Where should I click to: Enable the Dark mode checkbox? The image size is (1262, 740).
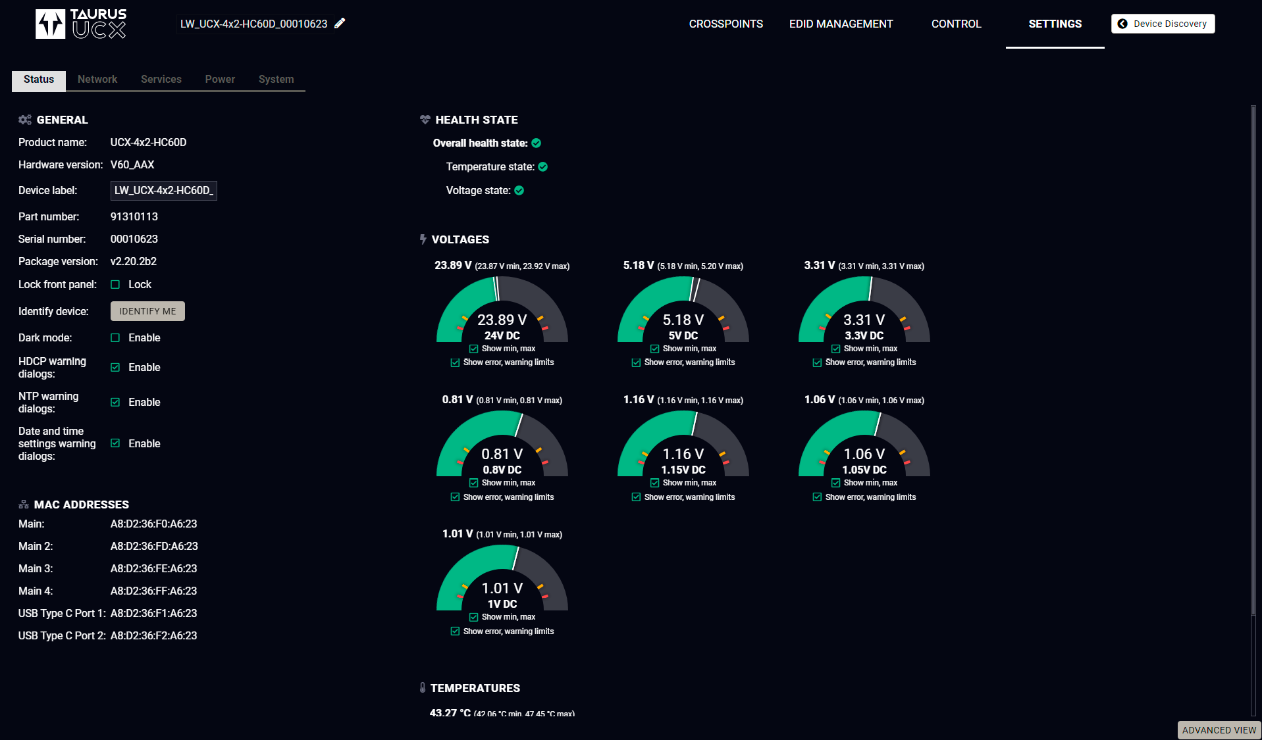115,338
